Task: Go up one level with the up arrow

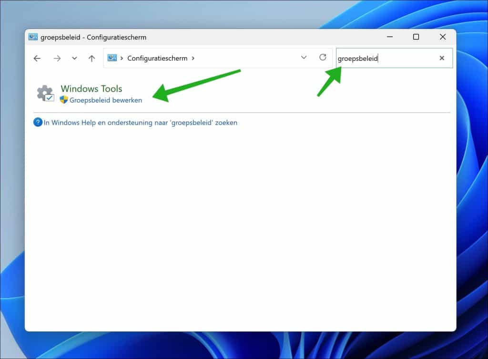Action: pos(91,58)
